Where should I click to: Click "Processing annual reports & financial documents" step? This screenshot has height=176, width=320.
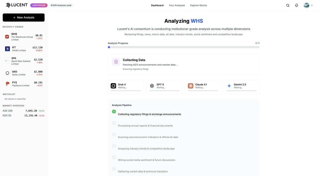(145, 126)
